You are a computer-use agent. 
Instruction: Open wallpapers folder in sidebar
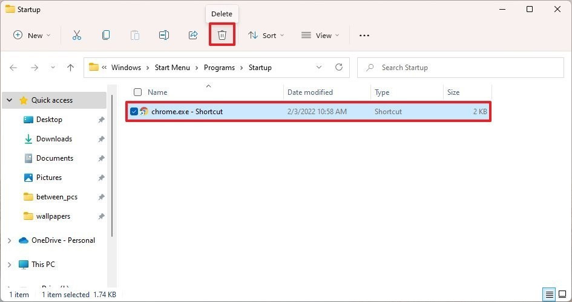pos(53,216)
